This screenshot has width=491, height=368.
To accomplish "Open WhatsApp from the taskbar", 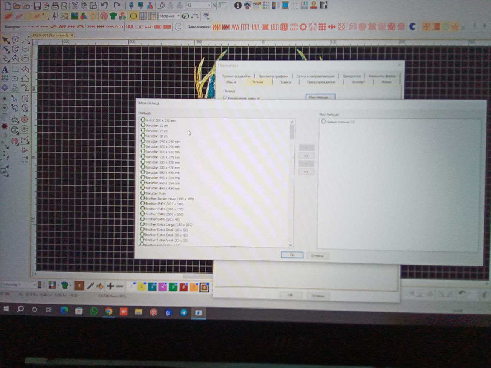I will click(x=94, y=311).
